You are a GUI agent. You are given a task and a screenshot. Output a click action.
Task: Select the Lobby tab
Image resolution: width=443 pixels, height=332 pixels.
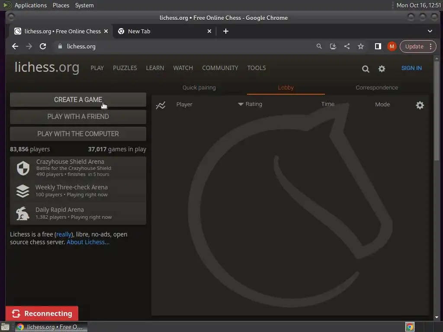tap(286, 87)
